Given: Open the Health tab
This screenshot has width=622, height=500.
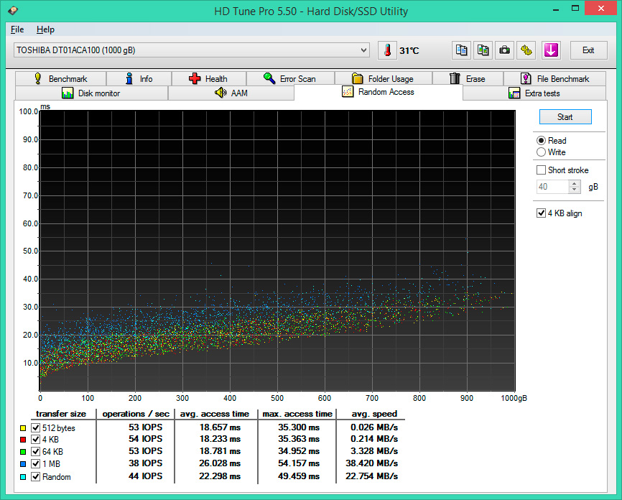Looking at the screenshot, I should (x=208, y=79).
